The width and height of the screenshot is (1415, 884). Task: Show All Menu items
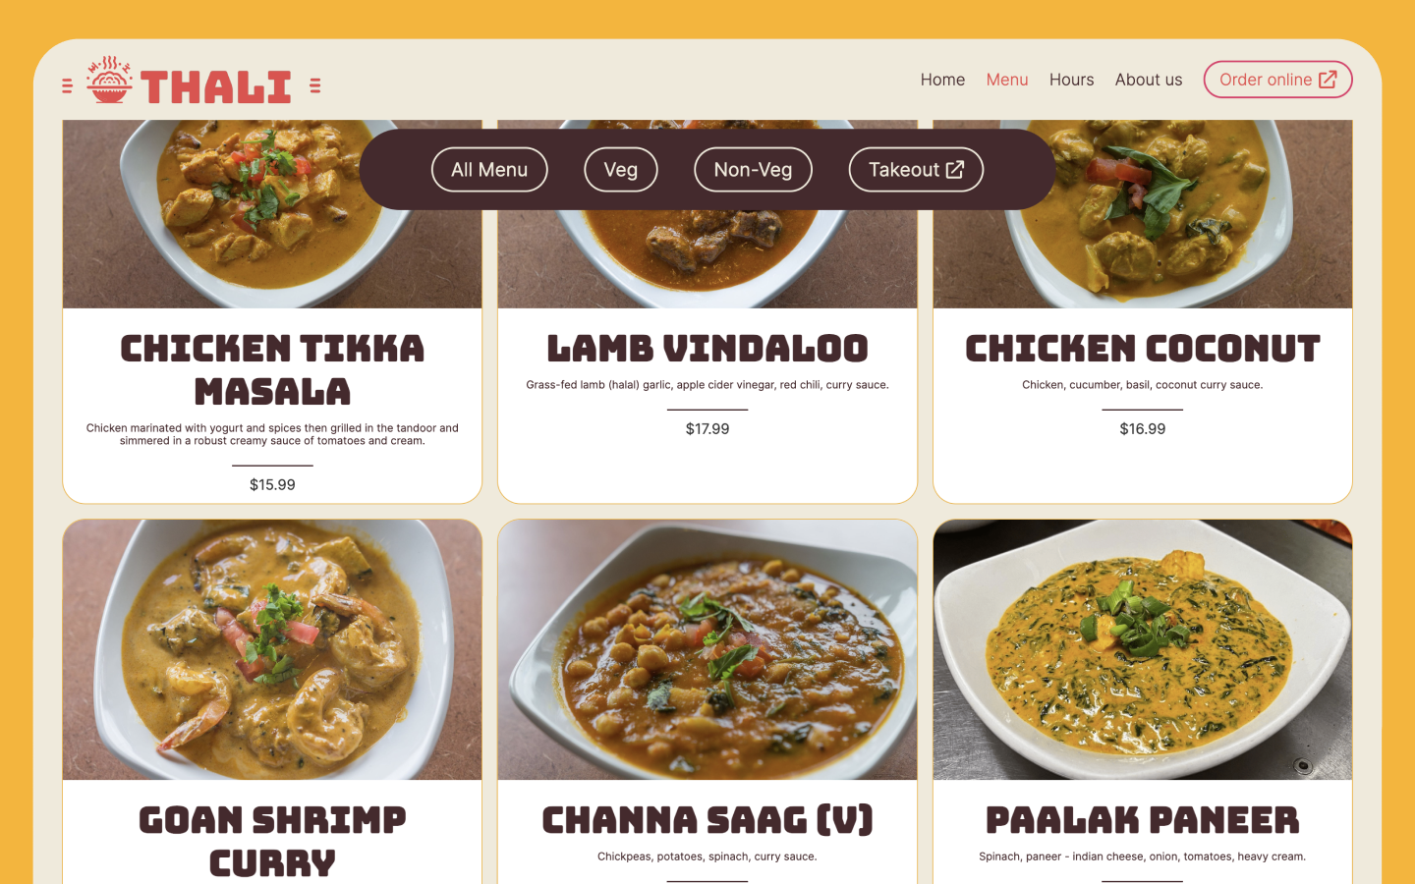click(489, 170)
